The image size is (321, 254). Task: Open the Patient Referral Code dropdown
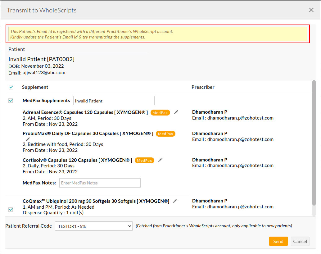[x=93, y=226]
